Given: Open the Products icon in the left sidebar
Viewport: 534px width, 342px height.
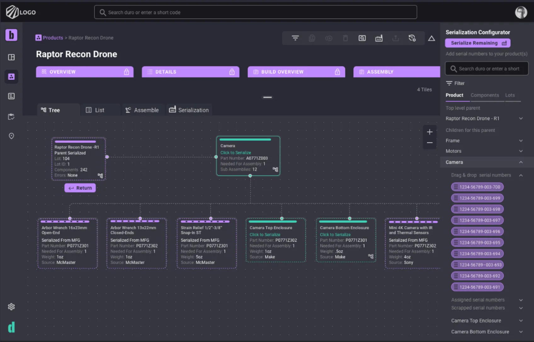Looking at the screenshot, I should click(11, 76).
